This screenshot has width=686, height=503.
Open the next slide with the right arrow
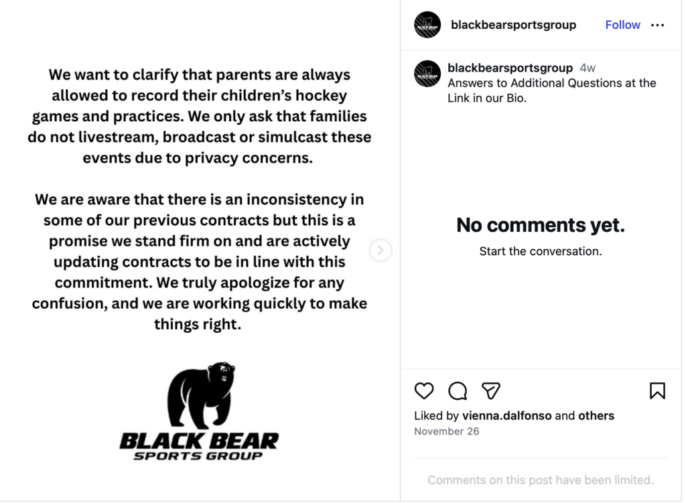pos(380,250)
